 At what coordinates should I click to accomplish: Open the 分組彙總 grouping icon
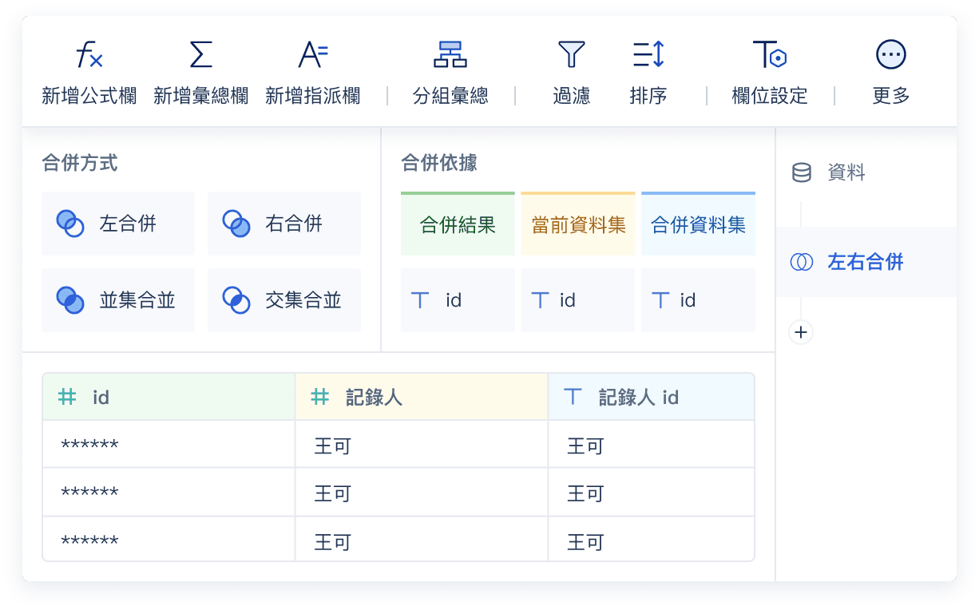tap(450, 55)
